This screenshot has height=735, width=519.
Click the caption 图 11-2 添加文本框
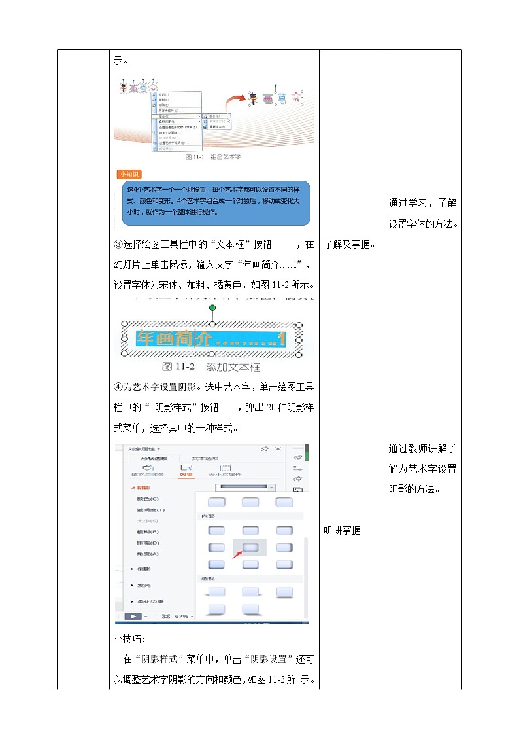(x=210, y=367)
